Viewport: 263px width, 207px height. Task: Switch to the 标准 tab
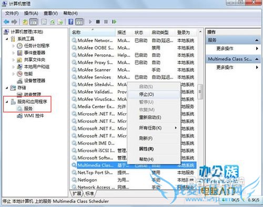point(89,193)
